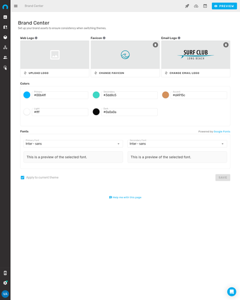Click the Accent color hex field
240x300 pixels.
click(x=199, y=95)
